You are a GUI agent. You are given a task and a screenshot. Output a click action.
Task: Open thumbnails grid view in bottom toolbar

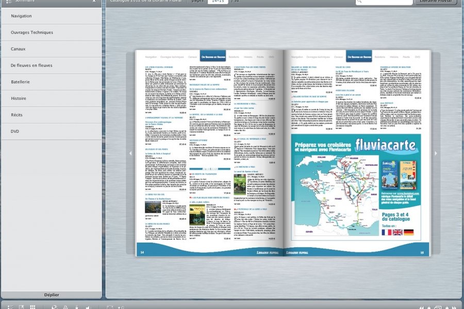click(x=32, y=307)
